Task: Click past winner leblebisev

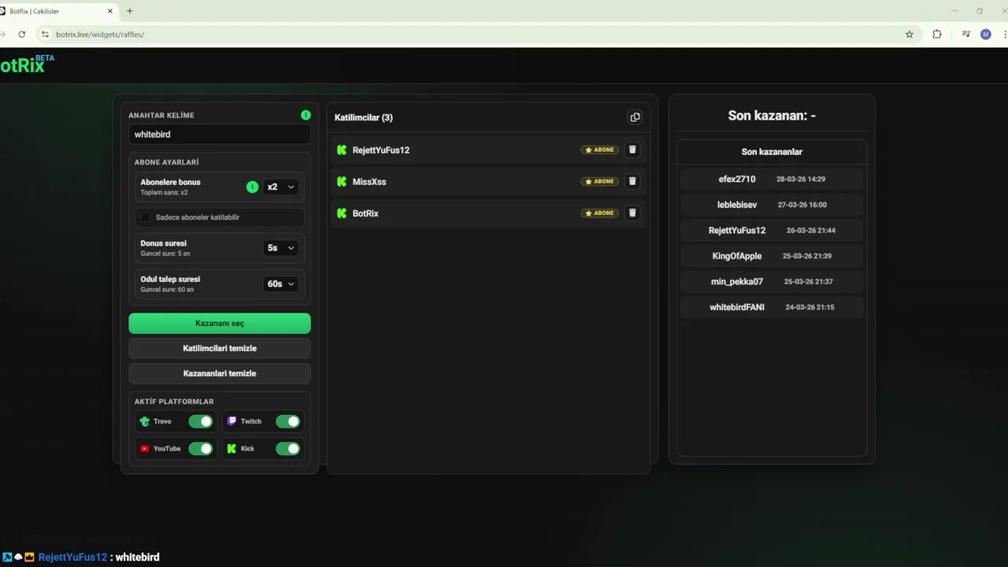Action: 737,205
